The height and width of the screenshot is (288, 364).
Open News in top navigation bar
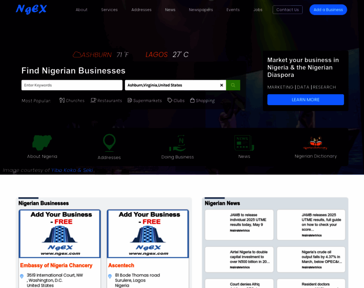pyautogui.click(x=170, y=10)
